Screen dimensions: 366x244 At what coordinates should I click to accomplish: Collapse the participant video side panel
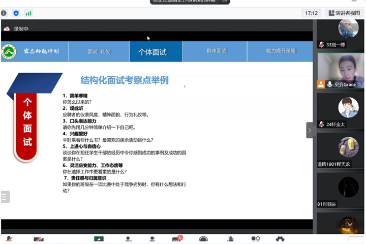310,130
